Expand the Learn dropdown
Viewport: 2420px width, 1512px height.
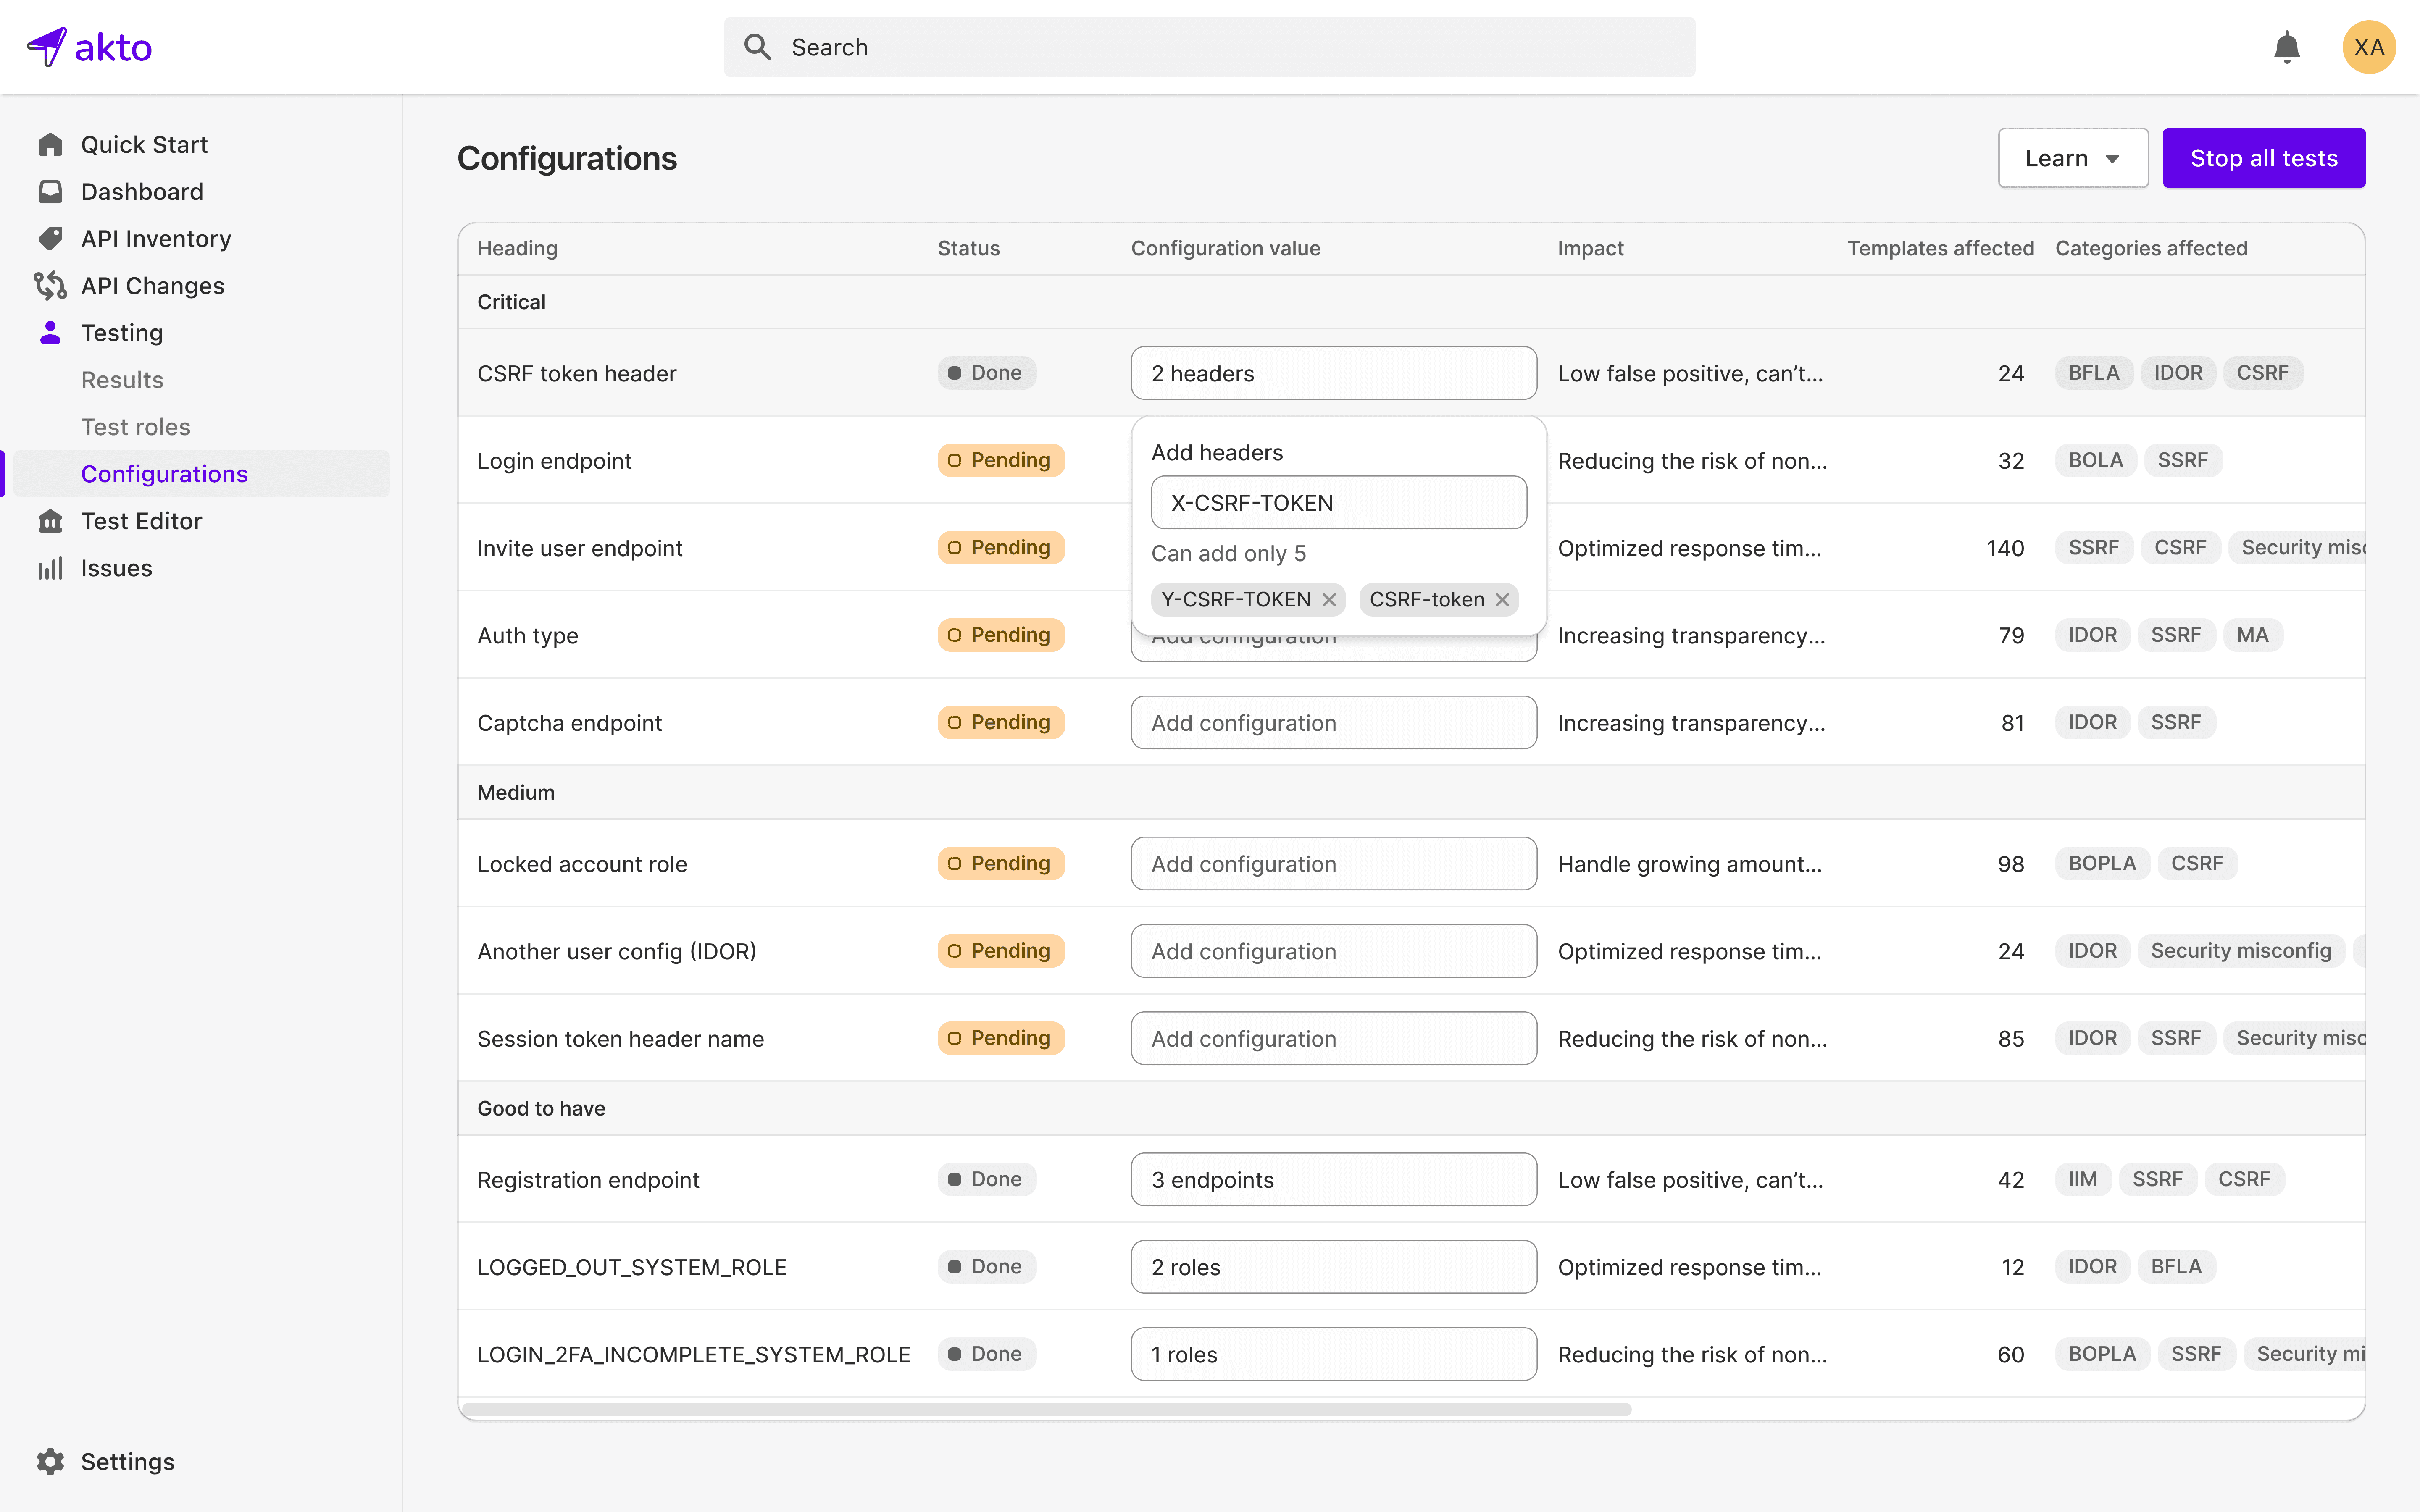tap(2072, 158)
